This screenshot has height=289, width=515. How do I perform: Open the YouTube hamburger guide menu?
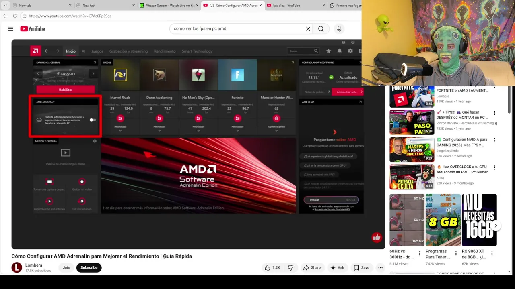pos(11,29)
